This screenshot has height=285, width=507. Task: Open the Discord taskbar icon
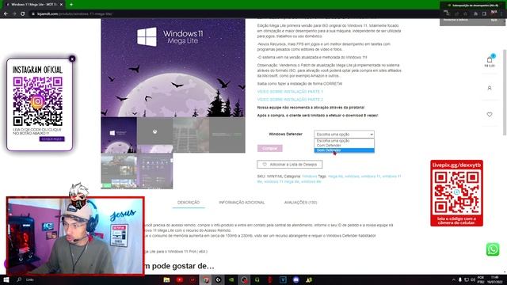(x=295, y=279)
